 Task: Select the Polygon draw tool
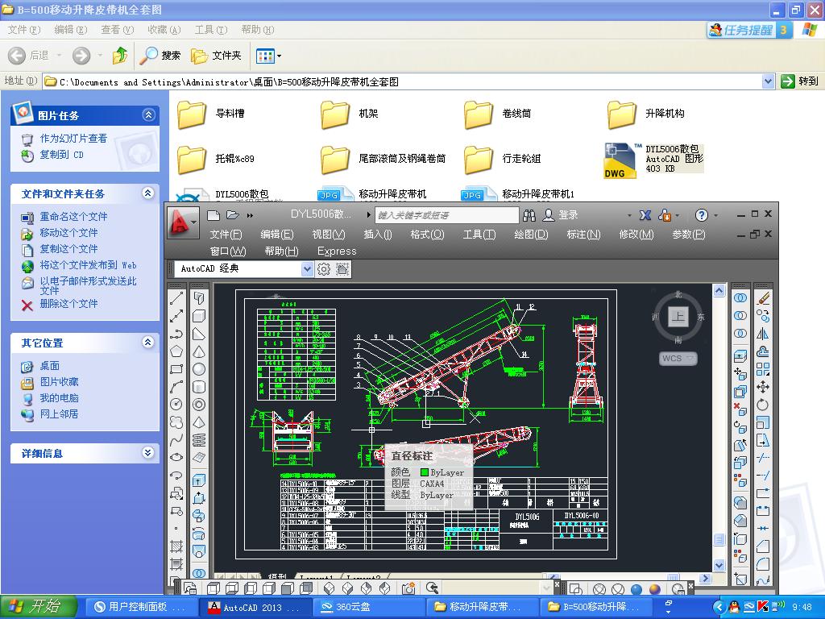point(176,351)
